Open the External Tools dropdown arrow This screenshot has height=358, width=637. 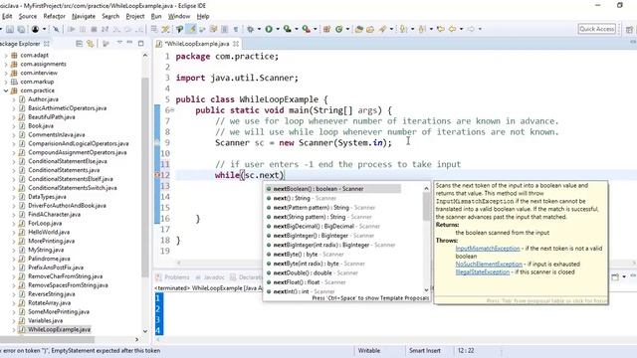tap(315, 29)
